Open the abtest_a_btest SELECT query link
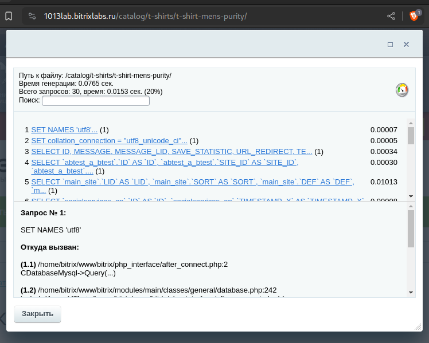The width and height of the screenshot is (429, 343). tap(165, 167)
